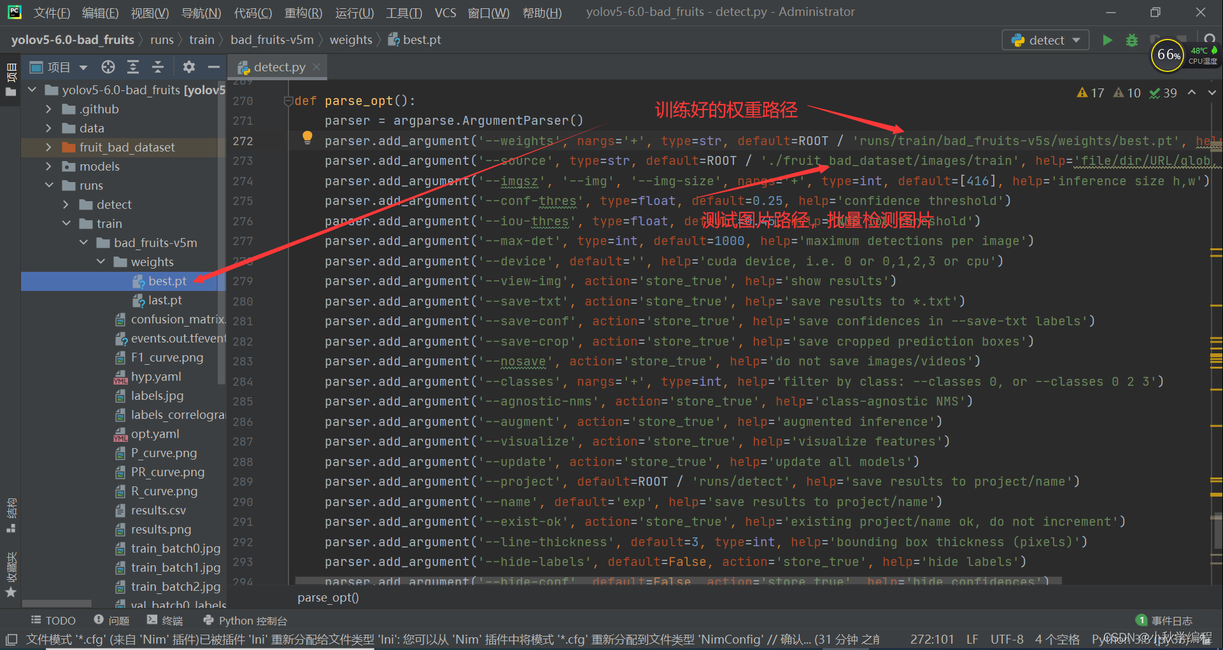
Task: Toggle the 项目 side tool window strip
Action: pyautogui.click(x=11, y=79)
